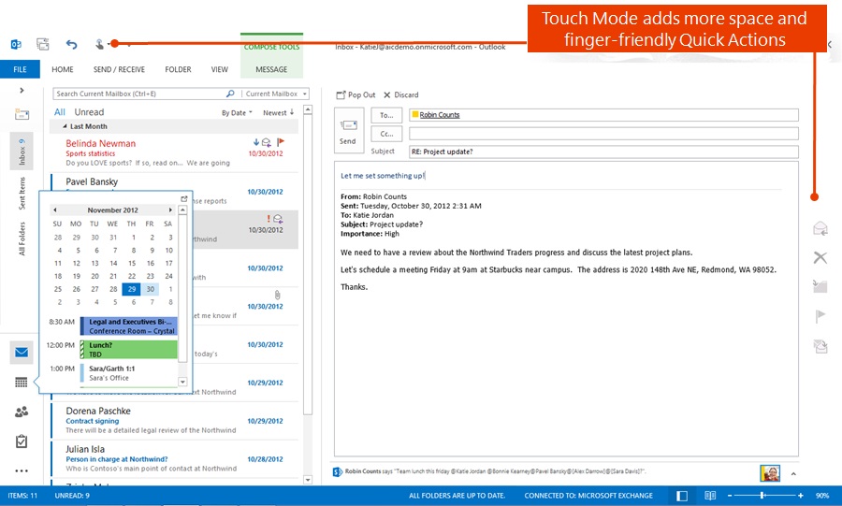Click the Flag quick action on right edge
842x506 pixels.
point(820,317)
